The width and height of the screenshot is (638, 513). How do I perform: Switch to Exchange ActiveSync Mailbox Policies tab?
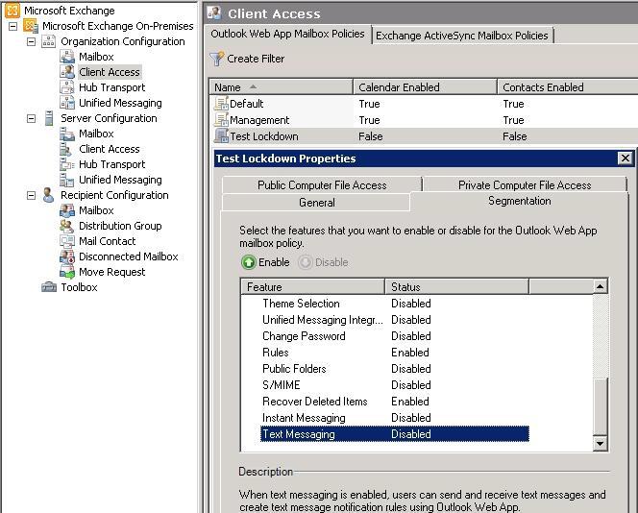tap(462, 36)
